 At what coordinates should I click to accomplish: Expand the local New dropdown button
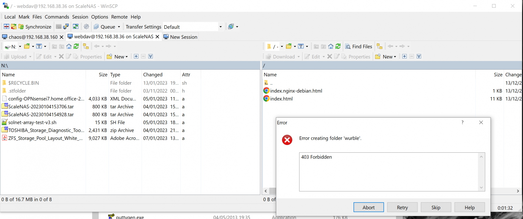coord(126,57)
